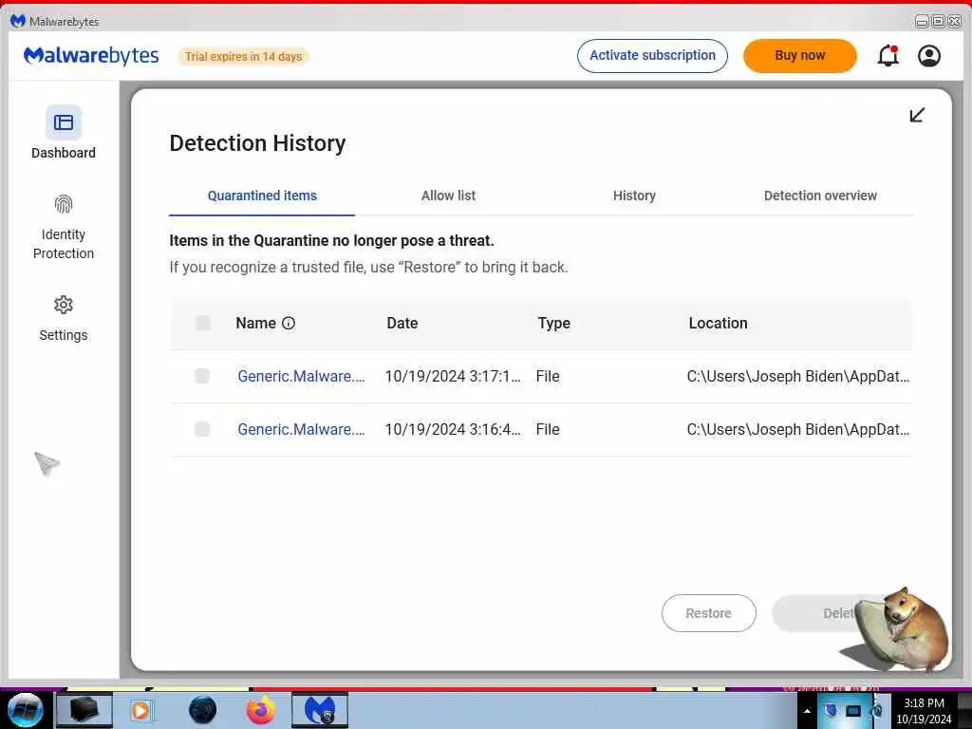Click the Type column header
This screenshot has height=729, width=972.
point(553,323)
